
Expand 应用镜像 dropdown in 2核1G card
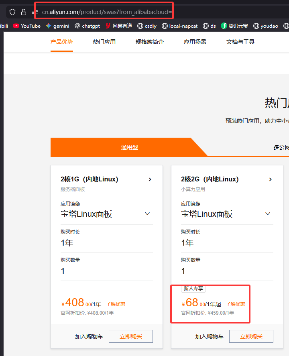pos(147,214)
